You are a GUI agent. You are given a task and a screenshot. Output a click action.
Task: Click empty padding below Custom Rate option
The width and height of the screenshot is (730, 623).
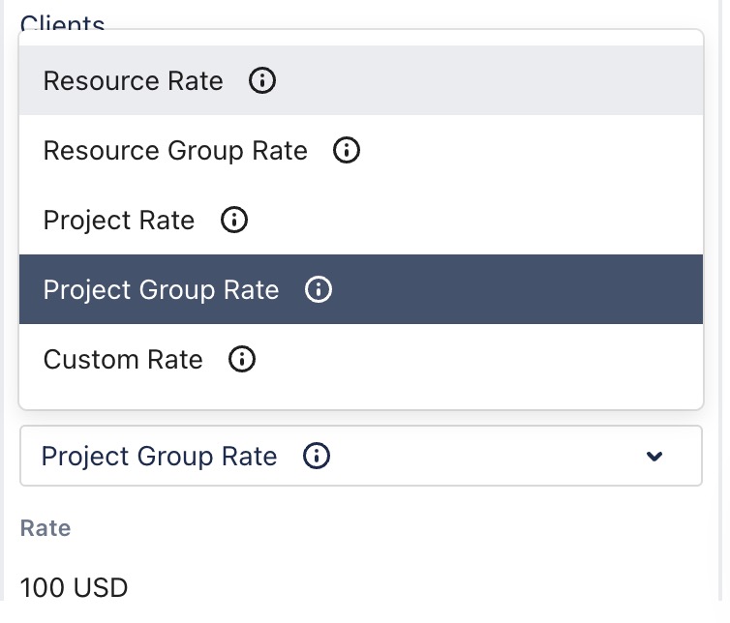coord(360,397)
